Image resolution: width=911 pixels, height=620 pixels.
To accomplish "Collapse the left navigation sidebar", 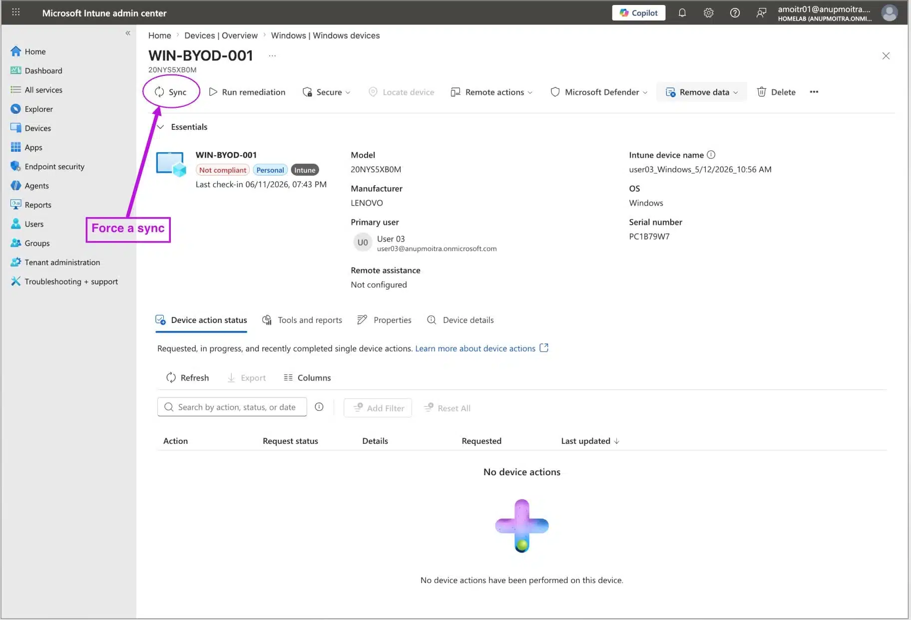I will coord(128,33).
